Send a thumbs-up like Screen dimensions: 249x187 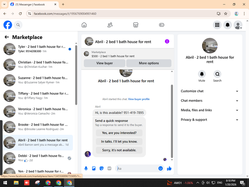(x=169, y=169)
